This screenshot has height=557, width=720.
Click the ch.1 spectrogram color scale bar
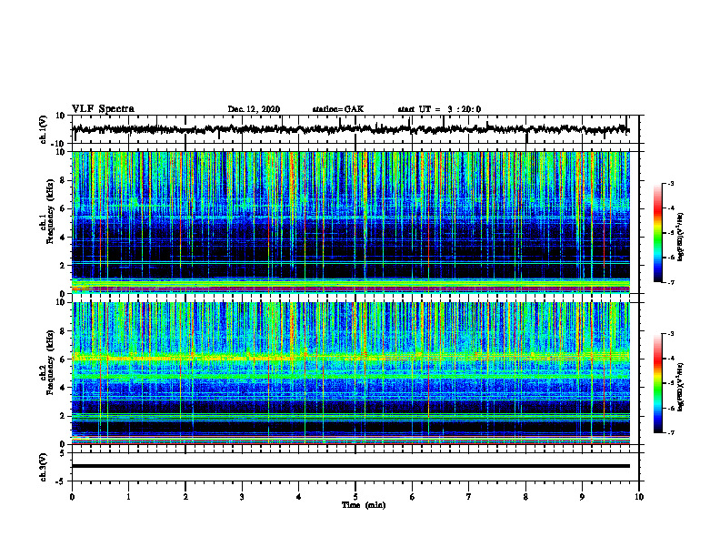658,233
